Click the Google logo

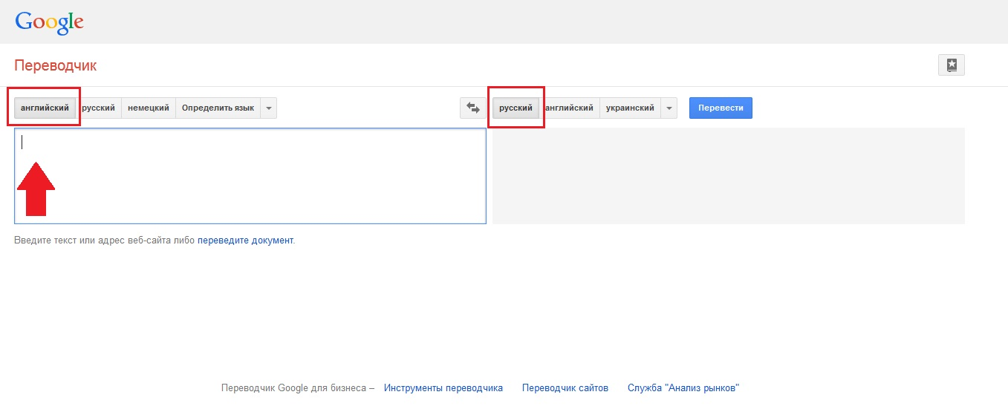tap(49, 22)
